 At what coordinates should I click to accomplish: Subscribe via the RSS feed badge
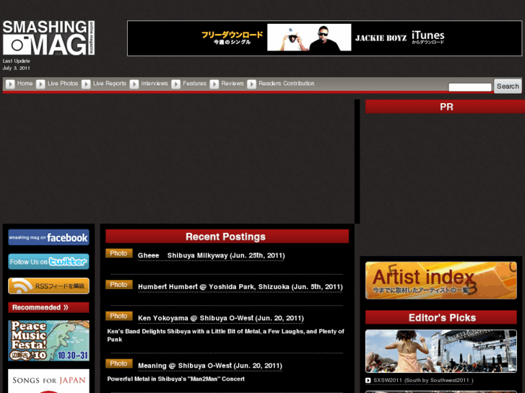tap(49, 286)
